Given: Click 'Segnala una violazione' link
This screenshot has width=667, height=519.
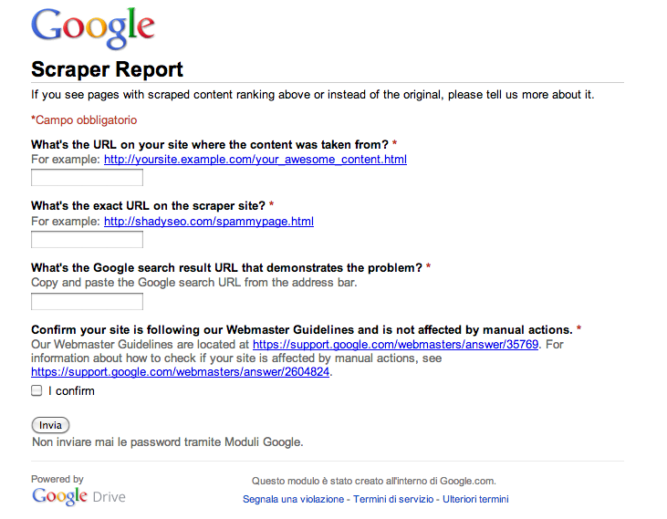Looking at the screenshot, I should point(293,499).
